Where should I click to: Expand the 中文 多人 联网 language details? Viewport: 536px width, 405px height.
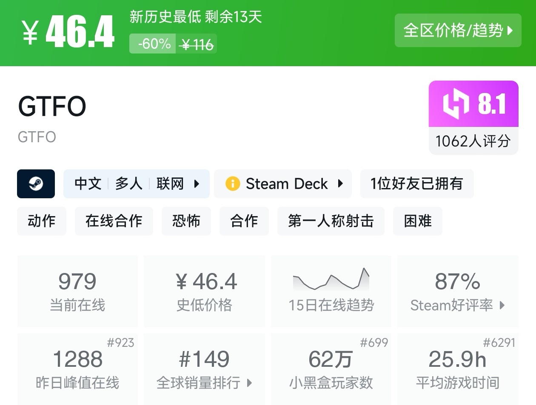coord(136,184)
